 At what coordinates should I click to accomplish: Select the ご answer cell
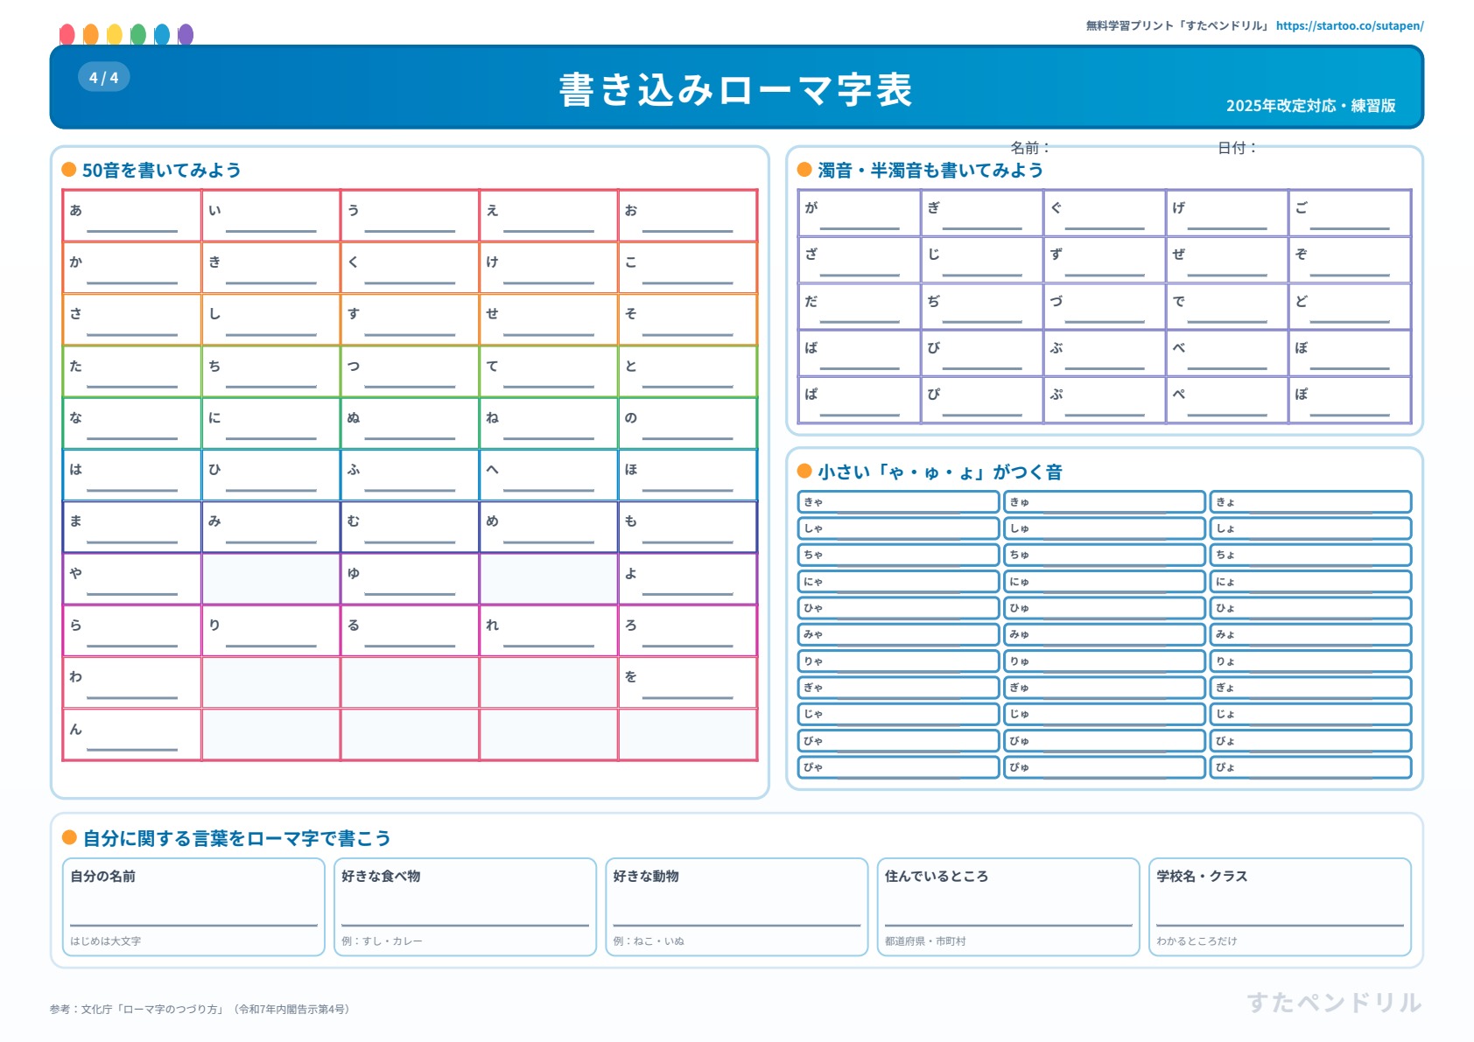click(1350, 213)
